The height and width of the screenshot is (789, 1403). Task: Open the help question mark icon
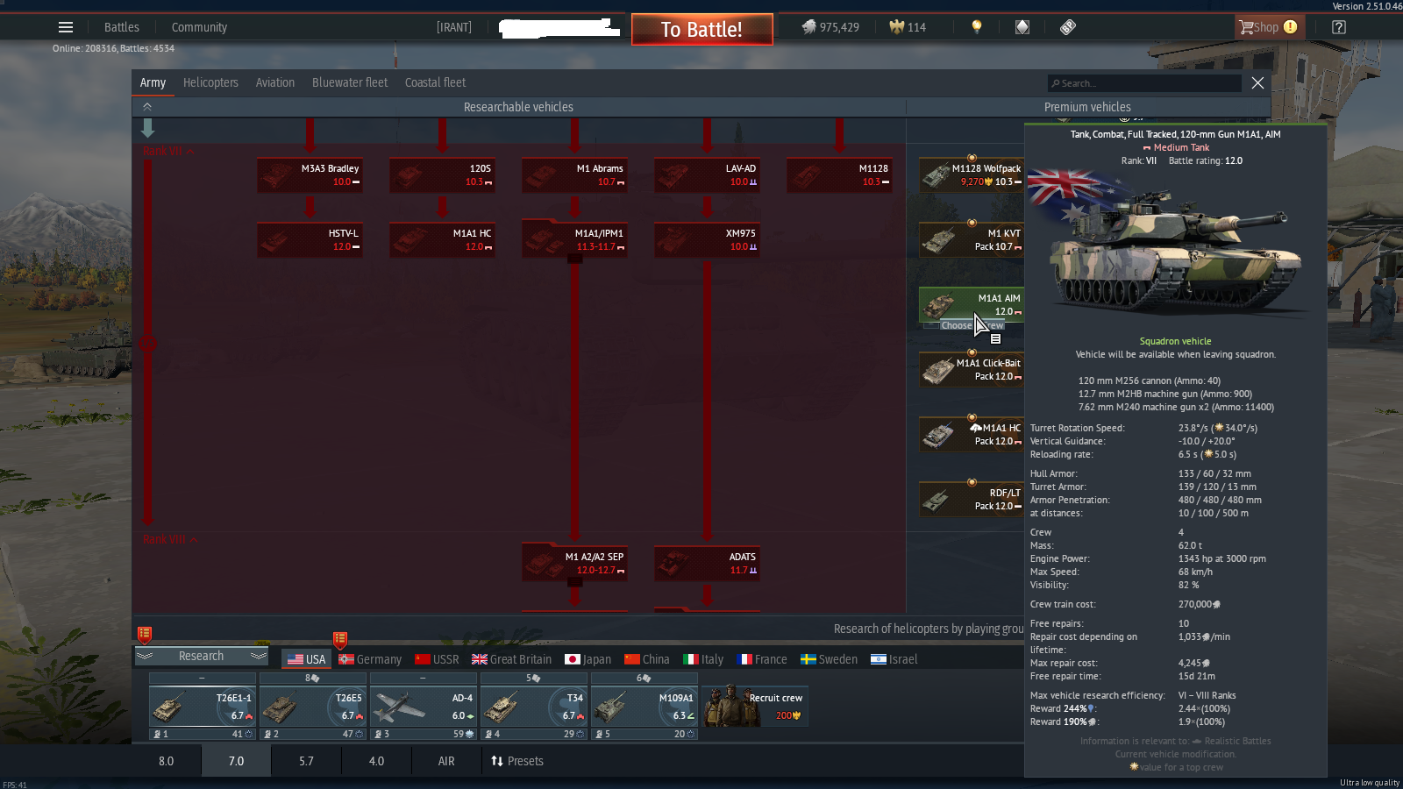tap(1338, 27)
